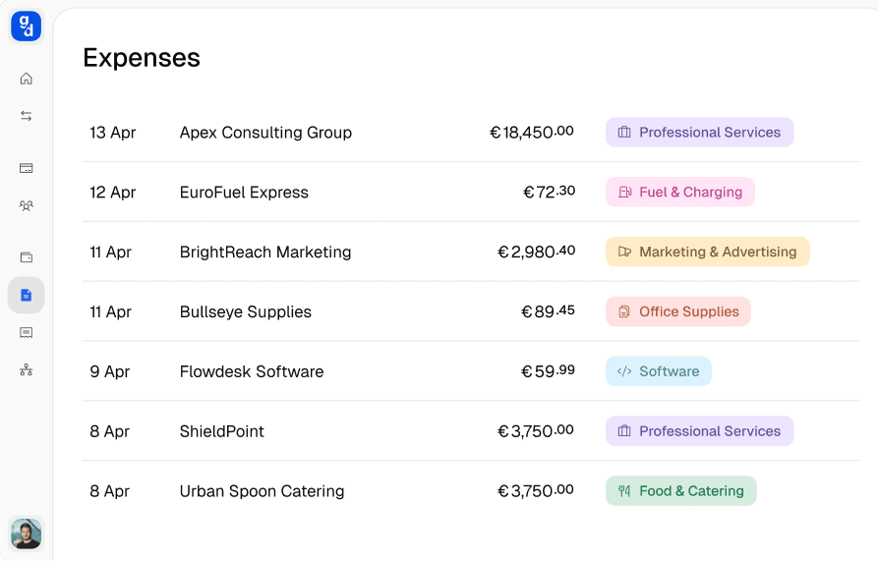Open the receipt icon in sidebar
878x561 pixels.
click(27, 333)
